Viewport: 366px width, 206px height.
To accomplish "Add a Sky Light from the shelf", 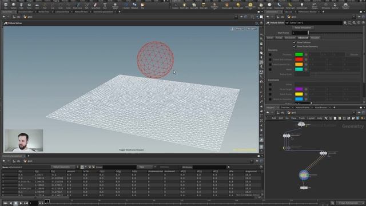I will click(261, 6).
